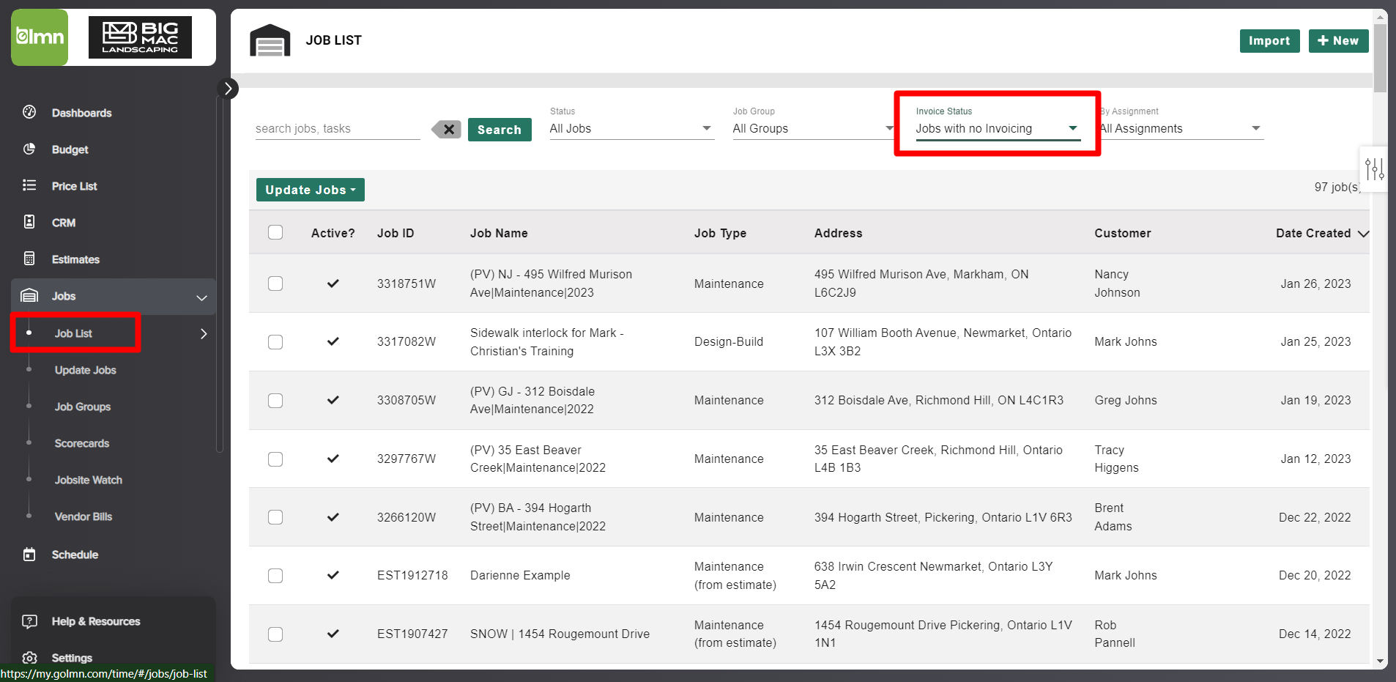Check the box for job EST1907427
Viewport: 1396px width, 682px height.
click(275, 634)
